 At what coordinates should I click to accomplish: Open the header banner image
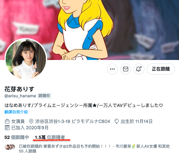click(89, 30)
